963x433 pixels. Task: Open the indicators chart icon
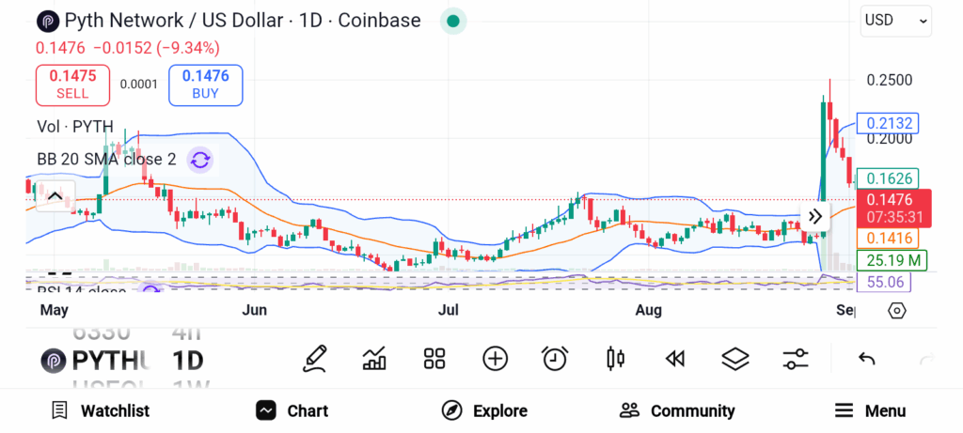click(x=374, y=358)
